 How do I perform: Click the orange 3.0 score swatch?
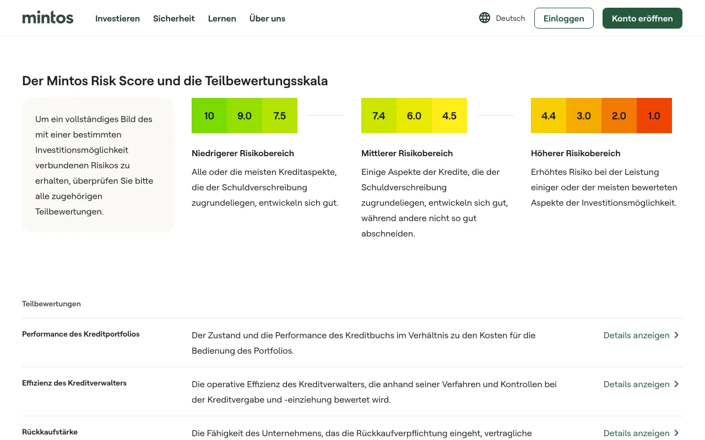pyautogui.click(x=584, y=116)
